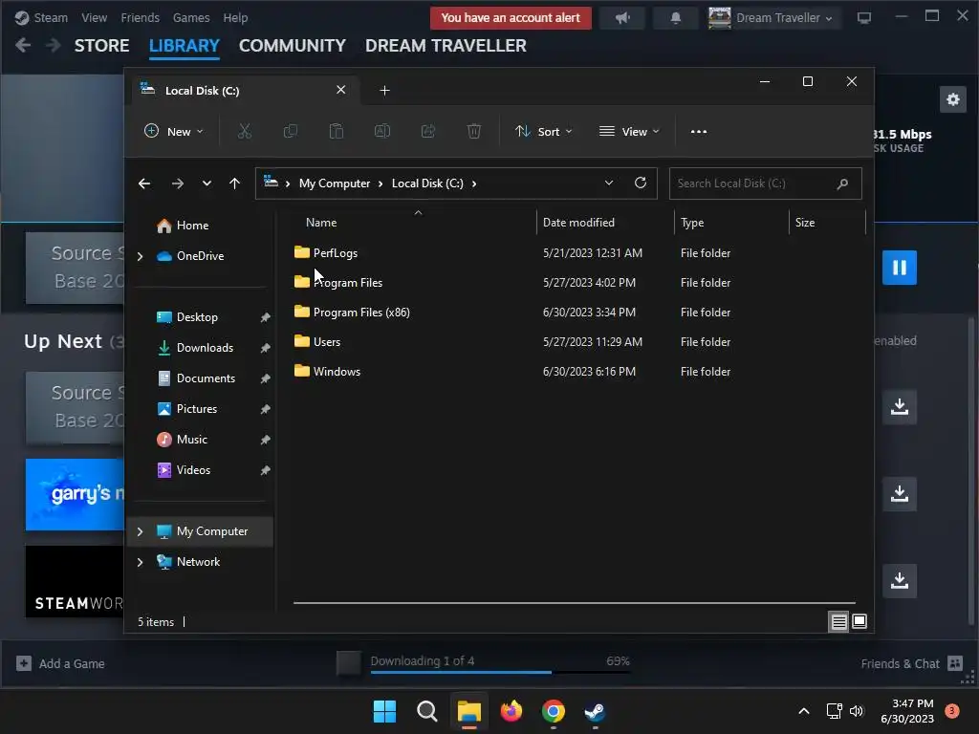Screen dimensions: 979x734
Task: Click the garry's mod game thumbnail
Action: click(75, 494)
